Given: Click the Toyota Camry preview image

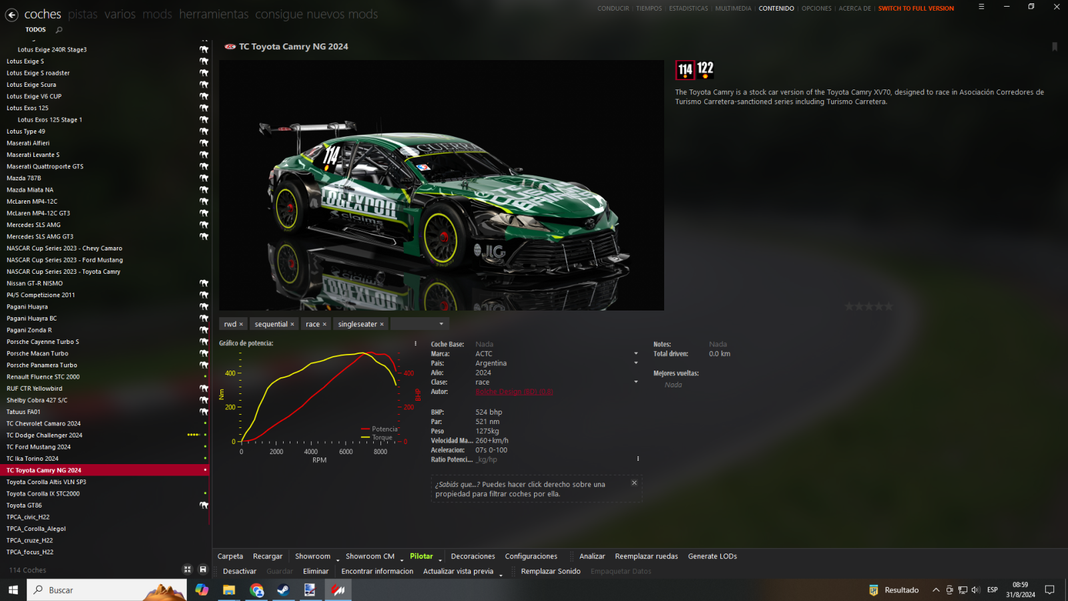Looking at the screenshot, I should [x=441, y=186].
